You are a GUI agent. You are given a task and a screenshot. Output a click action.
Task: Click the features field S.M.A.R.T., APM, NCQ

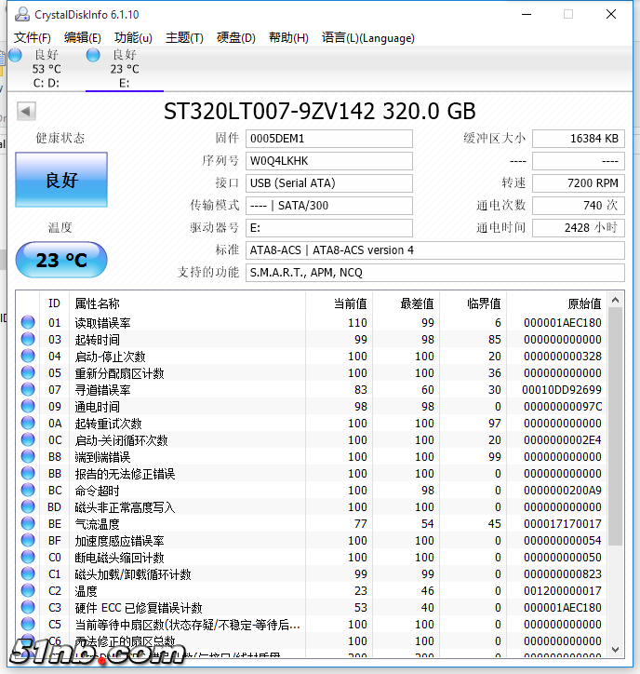tap(435, 273)
